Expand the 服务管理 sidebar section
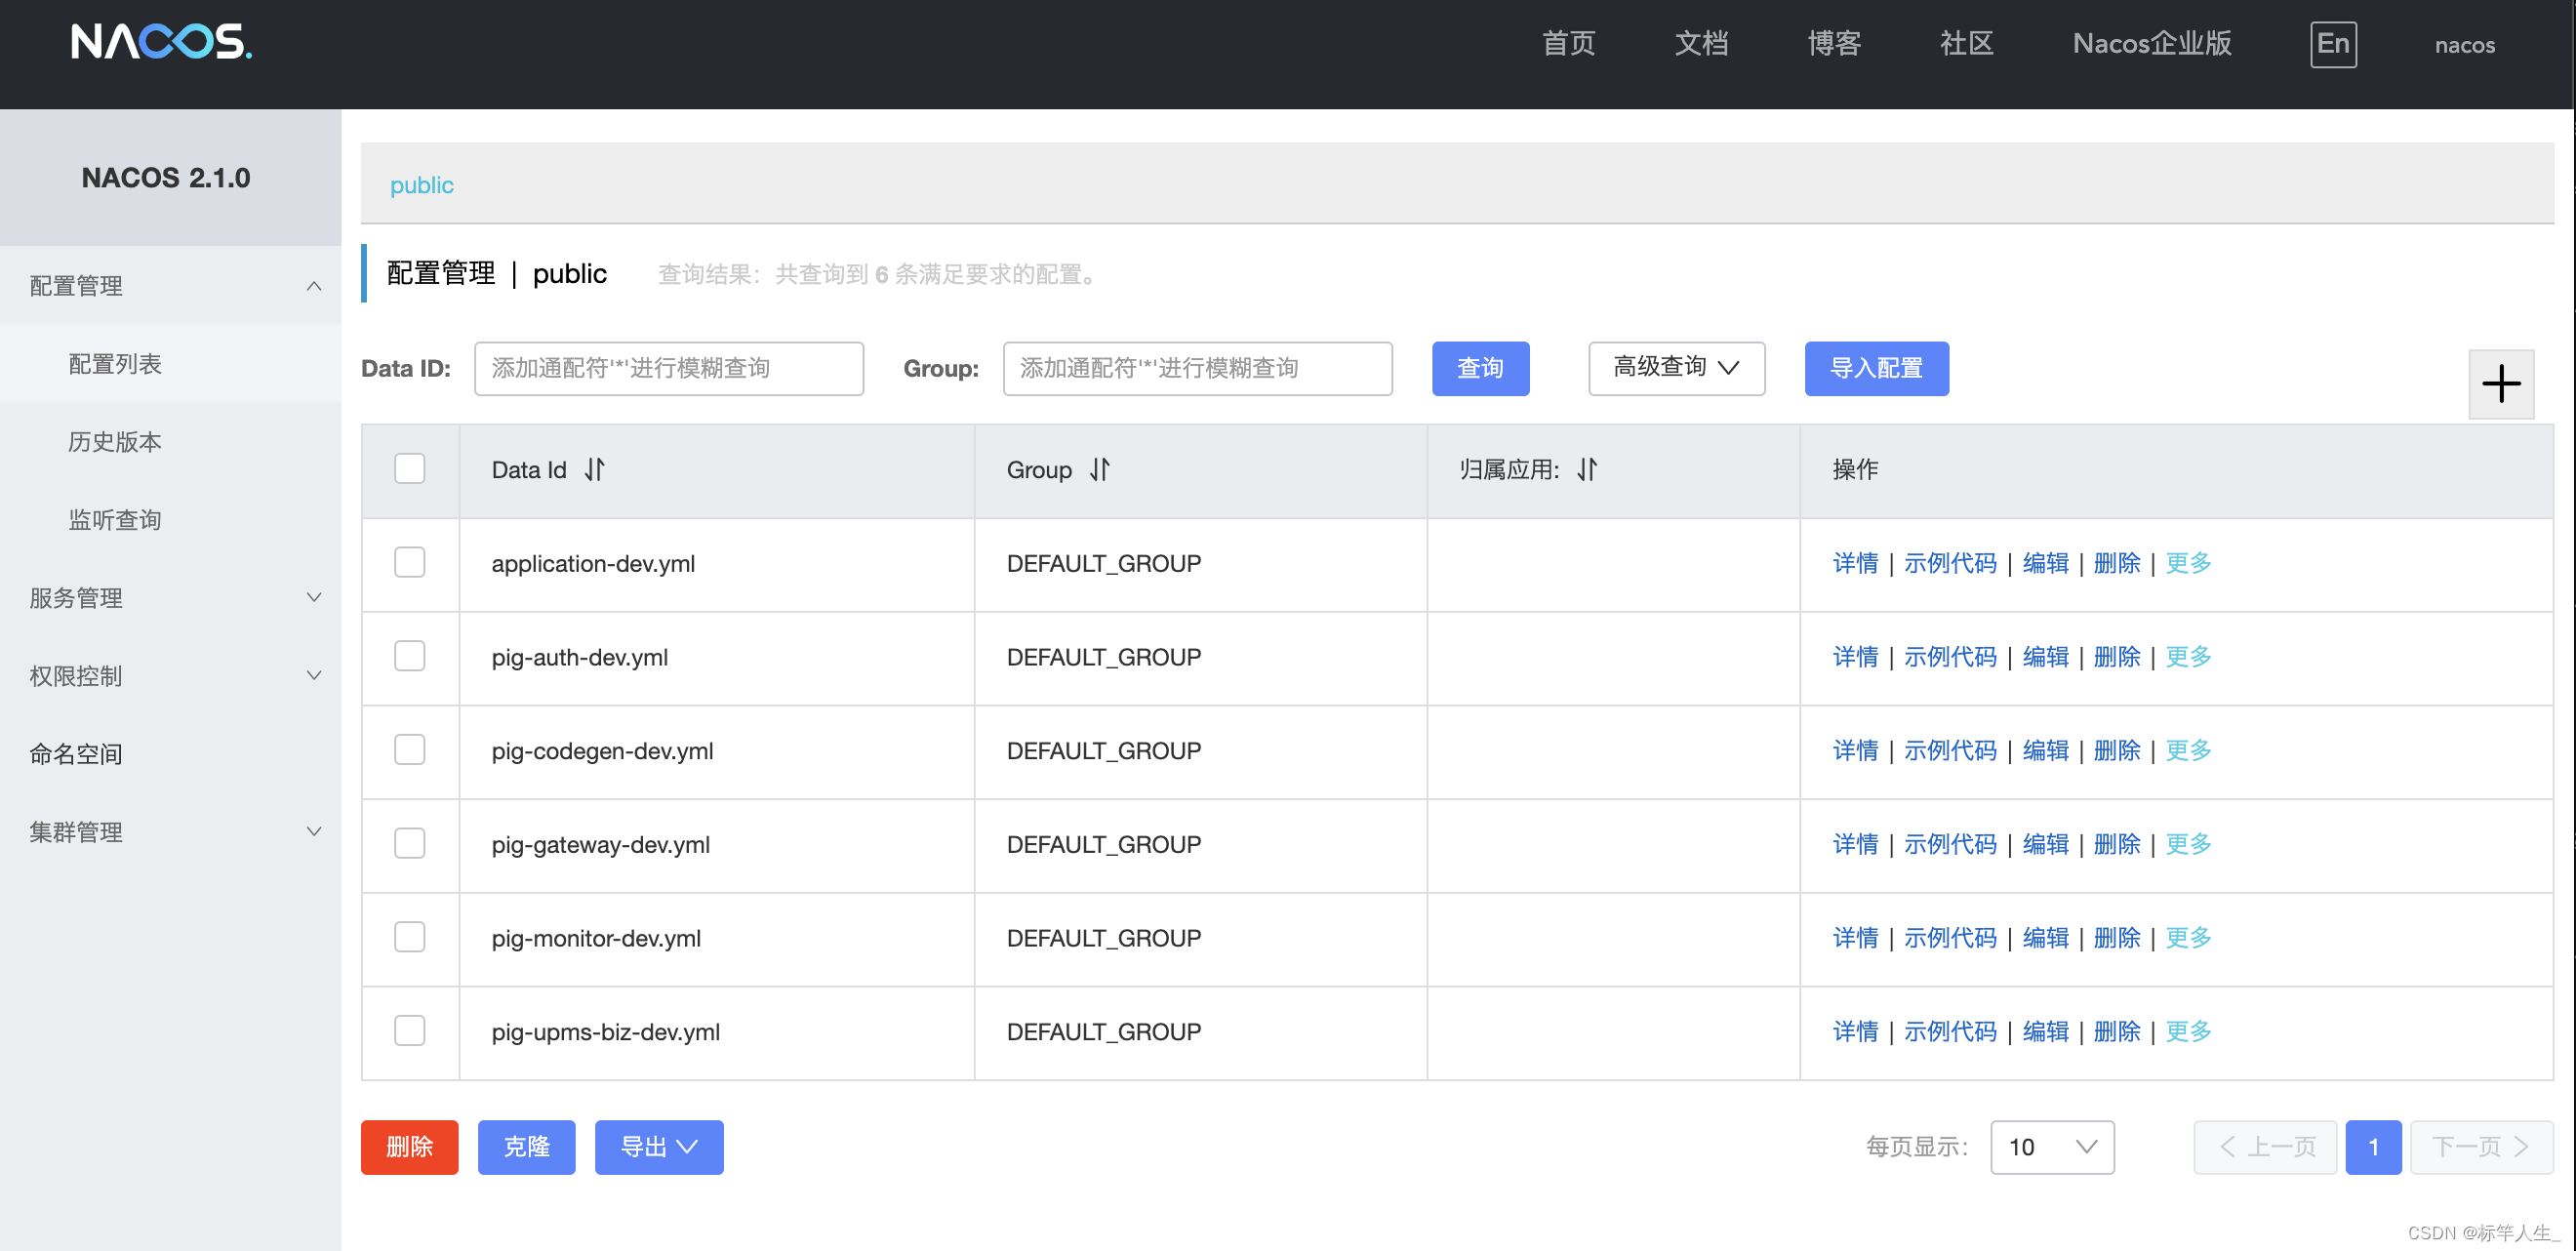 [x=170, y=598]
